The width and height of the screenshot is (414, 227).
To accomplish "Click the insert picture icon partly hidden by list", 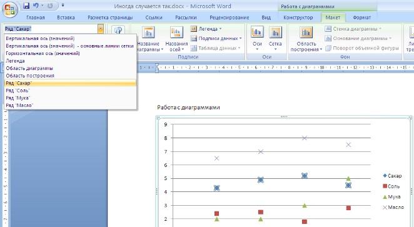I will click(118, 29).
